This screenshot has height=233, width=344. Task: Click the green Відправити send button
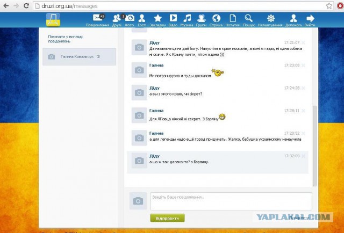coord(167,218)
